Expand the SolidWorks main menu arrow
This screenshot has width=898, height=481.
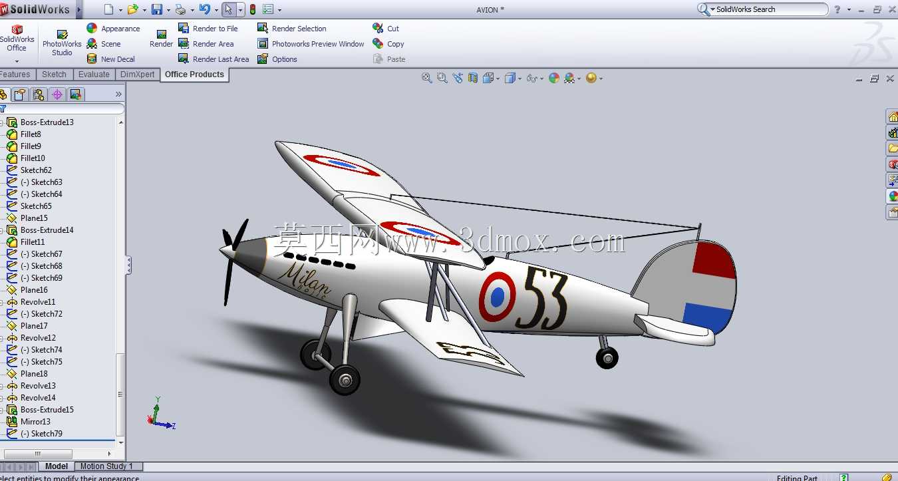coord(79,9)
